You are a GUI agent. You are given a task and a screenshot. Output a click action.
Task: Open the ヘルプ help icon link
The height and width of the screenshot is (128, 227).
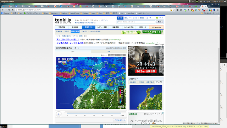click(160, 18)
